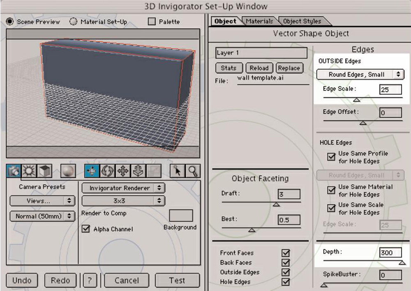
Task: Open the Normal (50mm) lens dropdown
Action: click(x=42, y=216)
